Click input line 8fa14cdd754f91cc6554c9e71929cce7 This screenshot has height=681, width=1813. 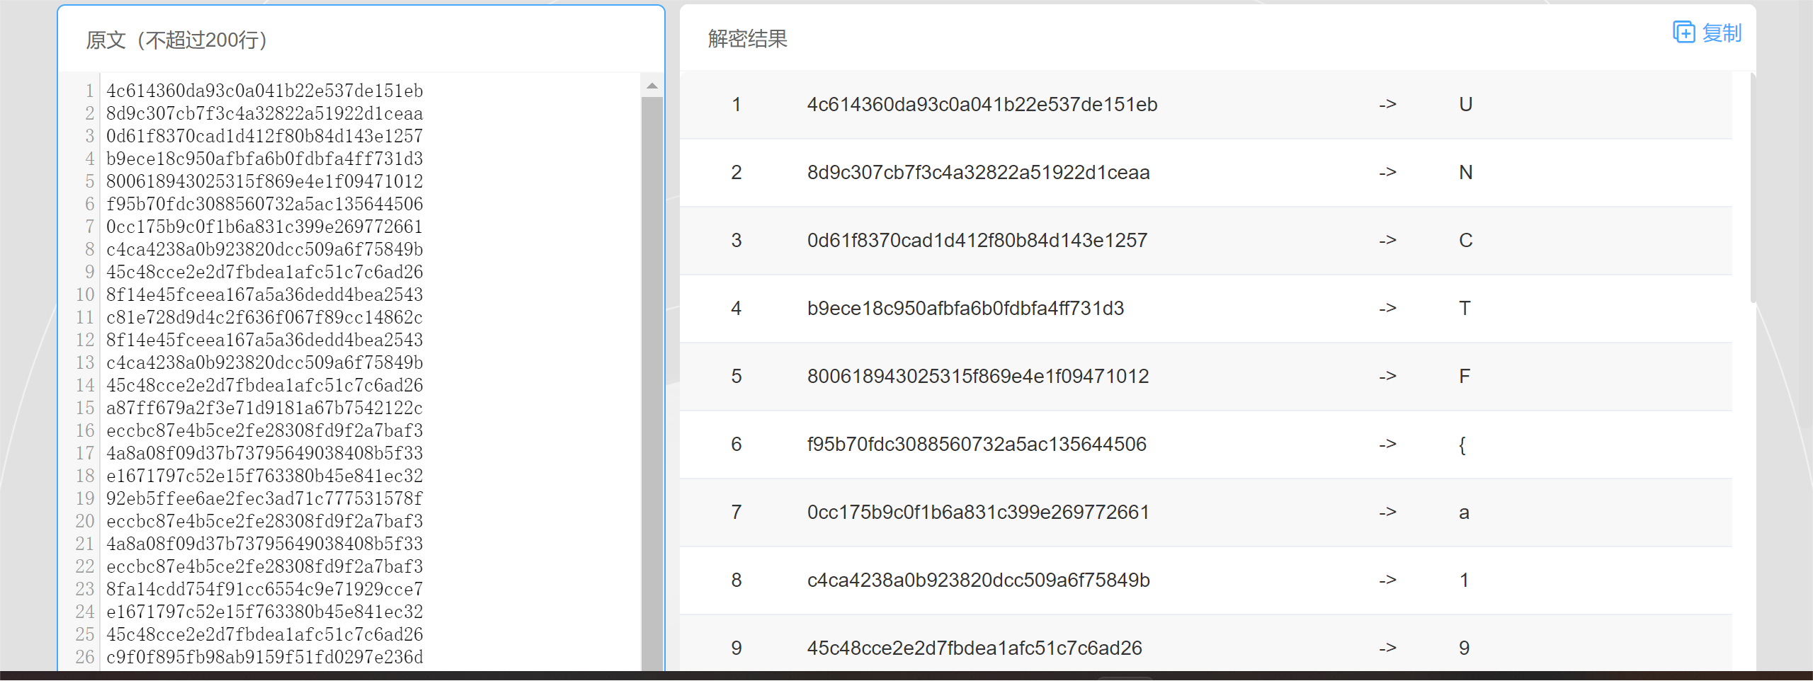265,589
